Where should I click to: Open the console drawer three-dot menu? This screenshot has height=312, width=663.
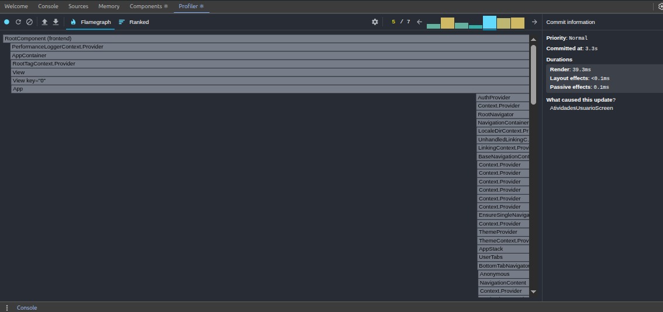(x=7, y=308)
